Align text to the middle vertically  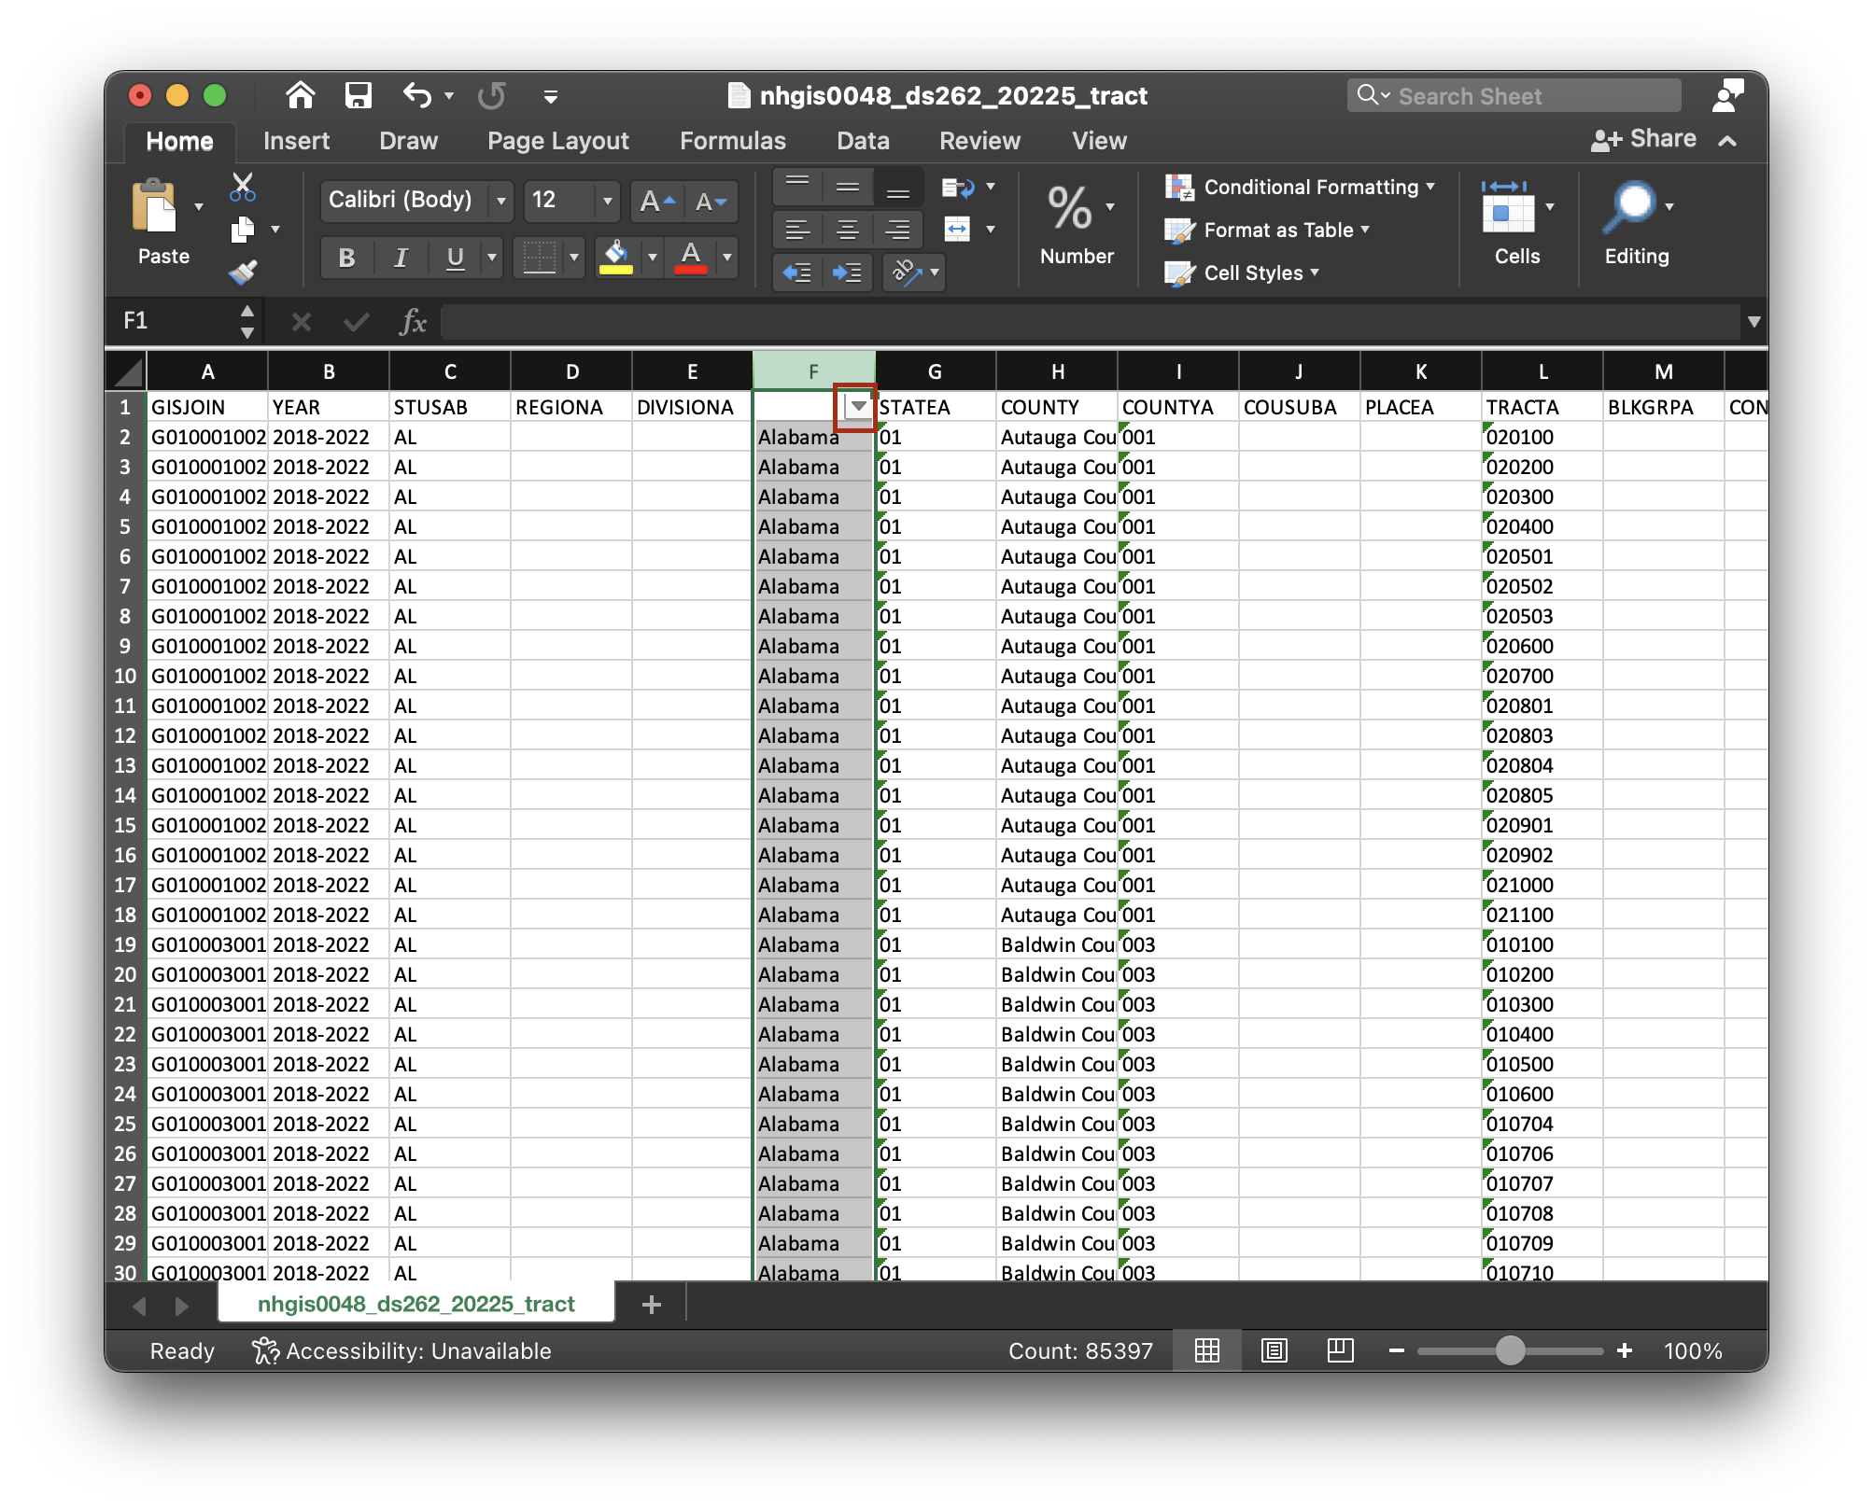(x=848, y=186)
